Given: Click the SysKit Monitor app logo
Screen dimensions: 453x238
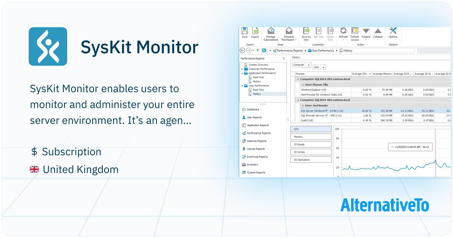Looking at the screenshot, I should tap(48, 46).
